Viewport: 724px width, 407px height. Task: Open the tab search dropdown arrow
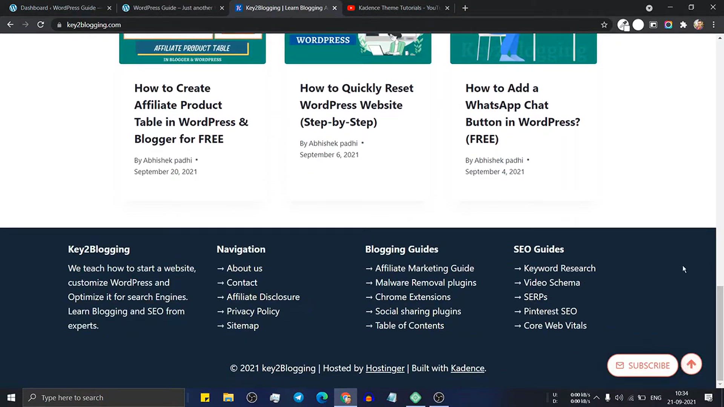coord(649,8)
